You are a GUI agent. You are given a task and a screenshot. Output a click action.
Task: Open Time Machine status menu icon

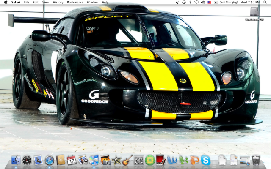tap(183, 2)
